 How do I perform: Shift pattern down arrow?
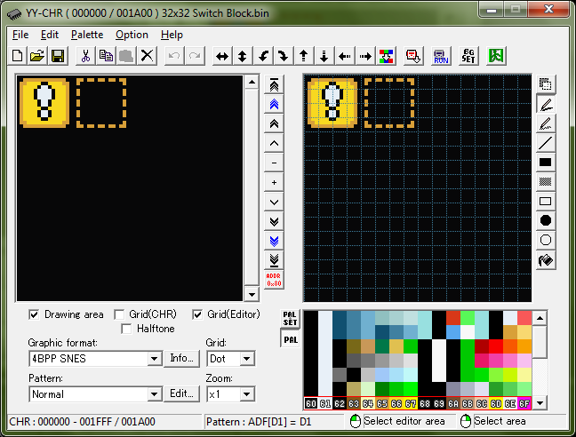pyautogui.click(x=324, y=56)
